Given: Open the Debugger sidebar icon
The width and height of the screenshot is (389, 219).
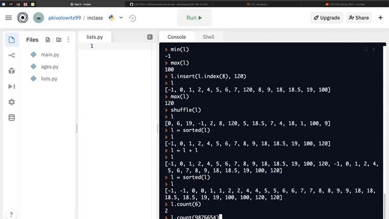Looking at the screenshot, I should click(x=12, y=86).
